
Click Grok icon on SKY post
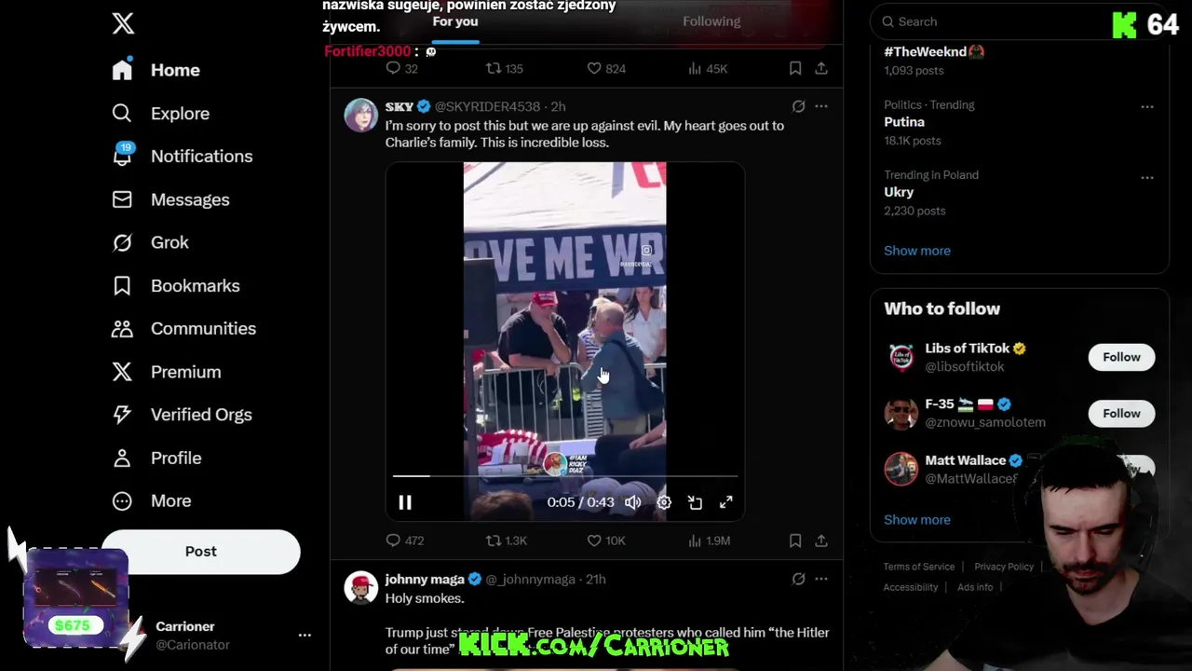pyautogui.click(x=798, y=106)
